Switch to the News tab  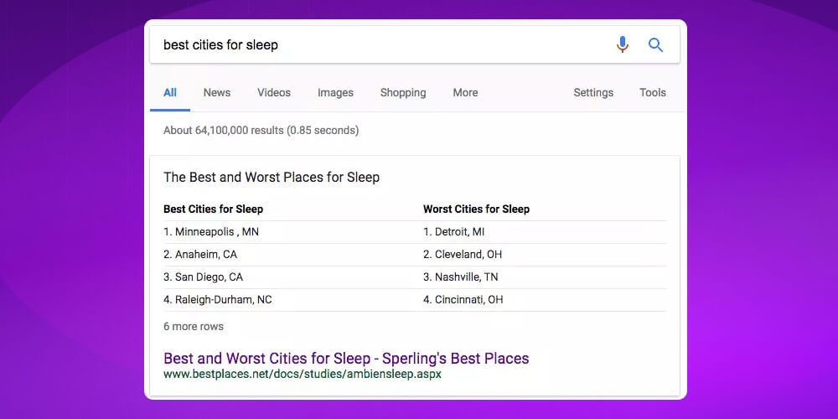216,93
